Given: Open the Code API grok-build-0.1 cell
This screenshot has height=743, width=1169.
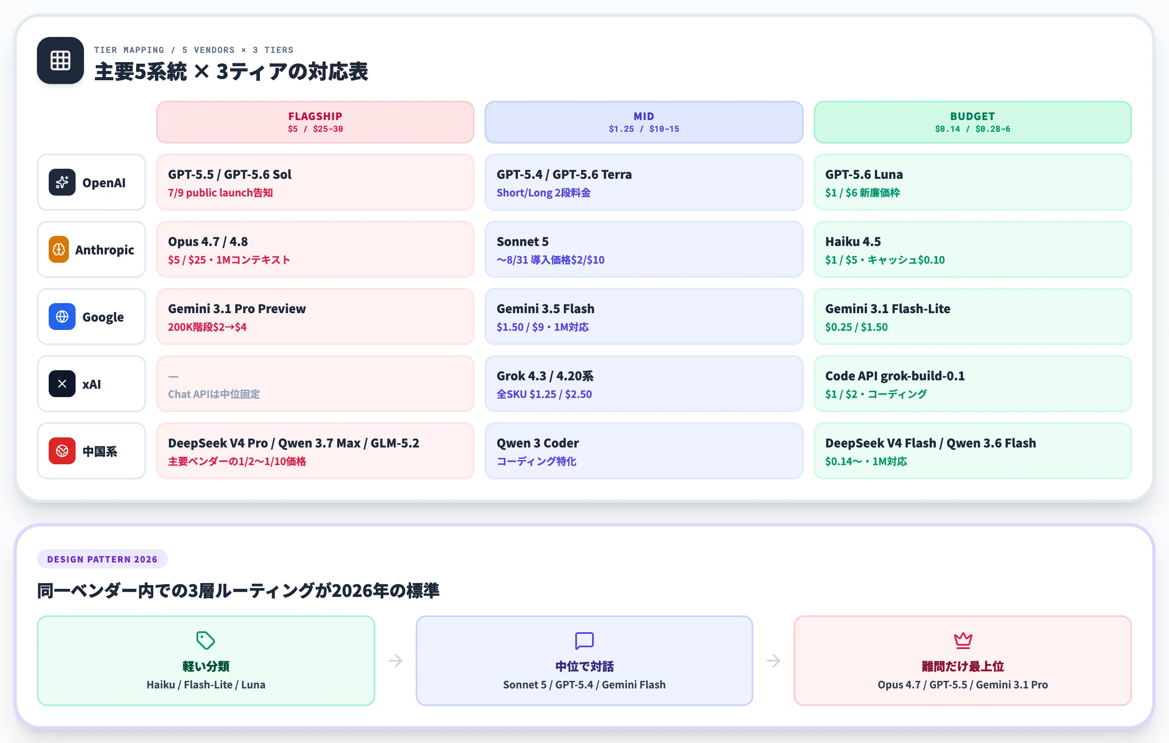Looking at the screenshot, I should [x=972, y=384].
